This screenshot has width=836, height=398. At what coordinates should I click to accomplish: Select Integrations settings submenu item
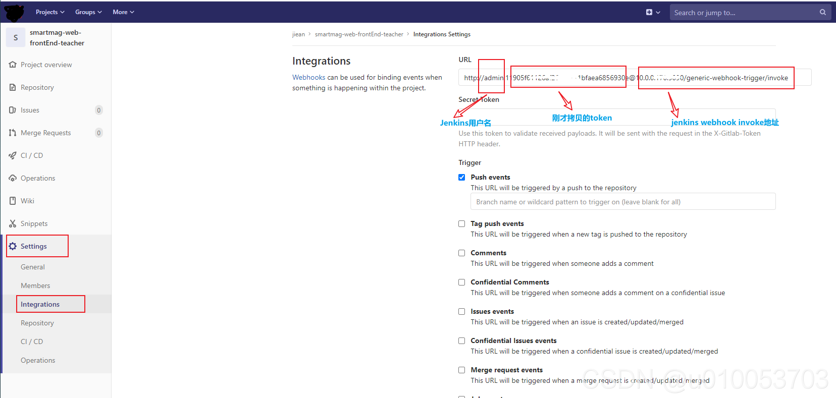click(40, 304)
